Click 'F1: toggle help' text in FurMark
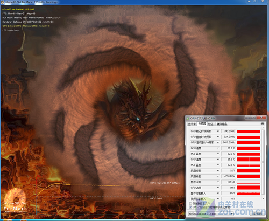 click(11, 30)
